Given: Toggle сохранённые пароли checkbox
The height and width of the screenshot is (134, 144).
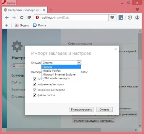Looking at the screenshot, I should click(x=35, y=90).
